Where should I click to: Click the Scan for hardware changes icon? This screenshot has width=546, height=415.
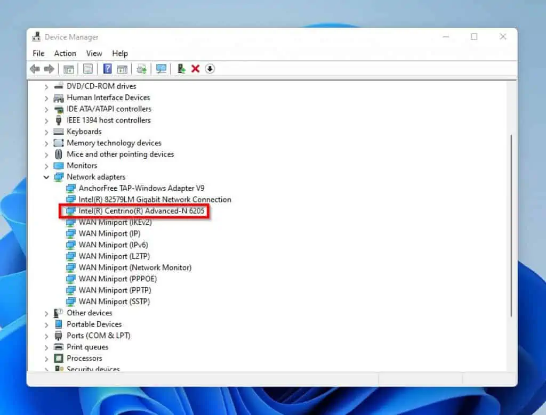click(162, 69)
